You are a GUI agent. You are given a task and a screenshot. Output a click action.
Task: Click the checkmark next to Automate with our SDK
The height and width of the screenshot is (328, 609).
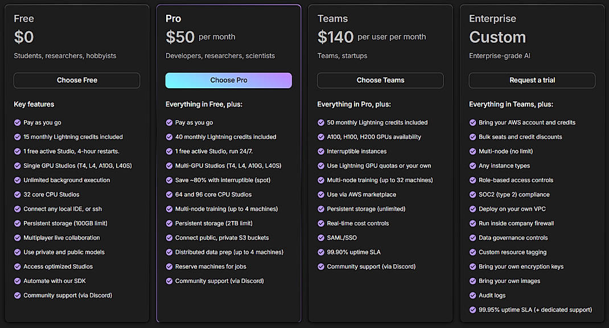(18, 281)
